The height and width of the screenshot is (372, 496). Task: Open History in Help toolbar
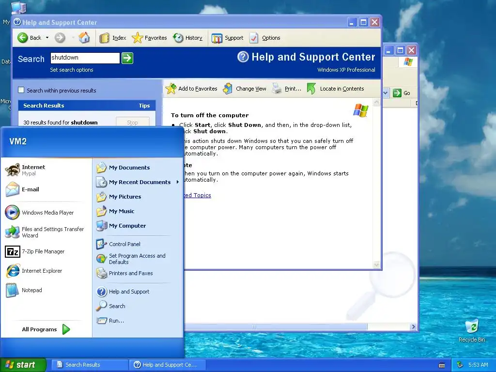(187, 38)
